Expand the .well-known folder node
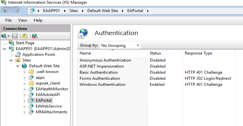The image size is (243, 126). point(25,72)
